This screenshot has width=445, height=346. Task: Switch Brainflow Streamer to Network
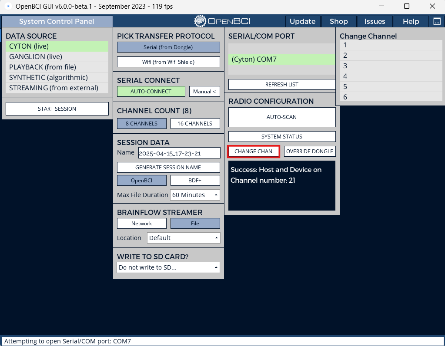(x=142, y=224)
